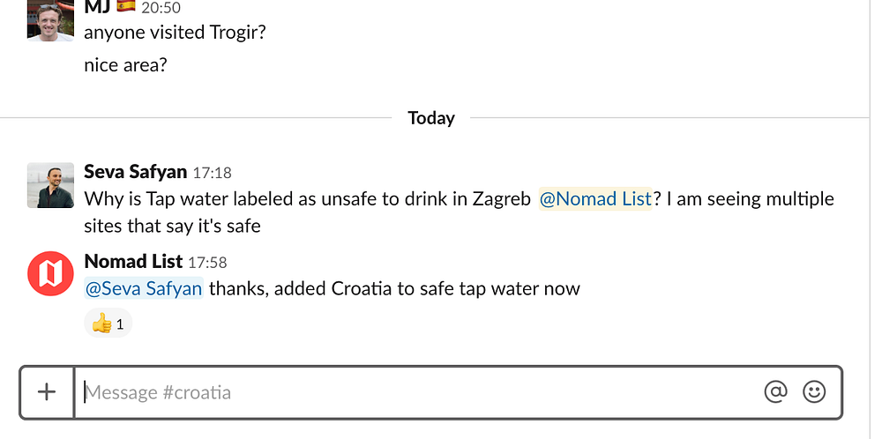Click the MJ sender name
The image size is (882, 439).
[x=97, y=7]
